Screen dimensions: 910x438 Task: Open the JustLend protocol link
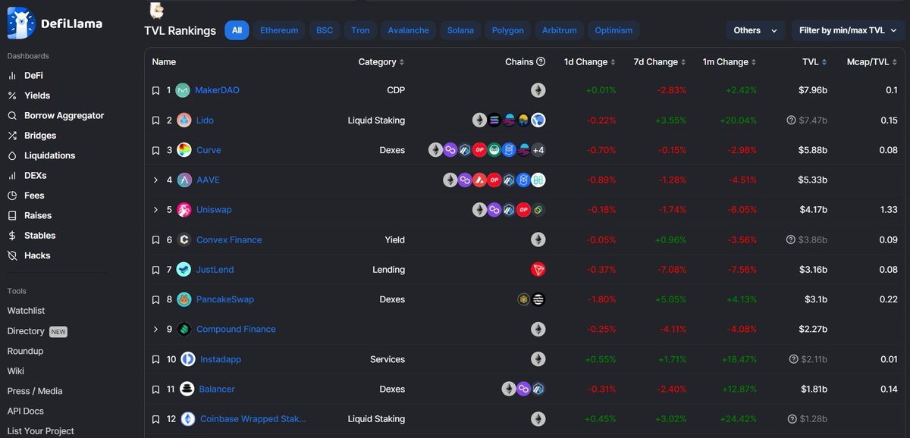tap(215, 270)
